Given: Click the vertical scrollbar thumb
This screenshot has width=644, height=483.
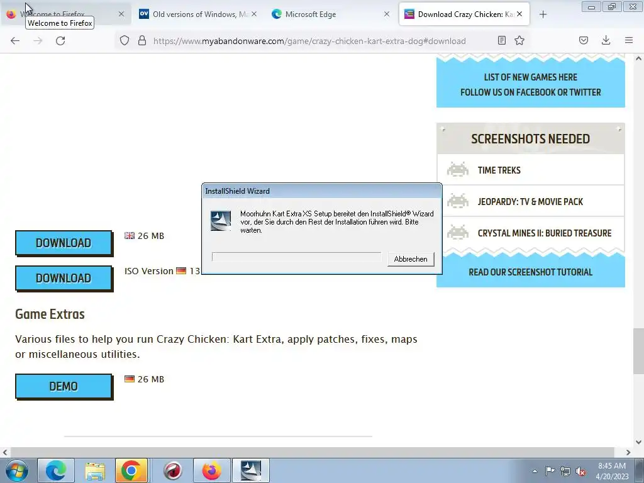Looking at the screenshot, I should [638, 351].
